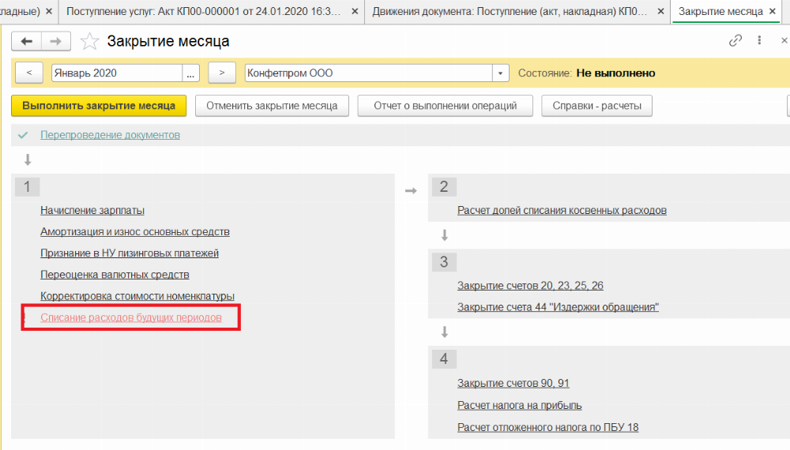Click the forward navigation arrow
This screenshot has width=790, height=450.
point(55,42)
